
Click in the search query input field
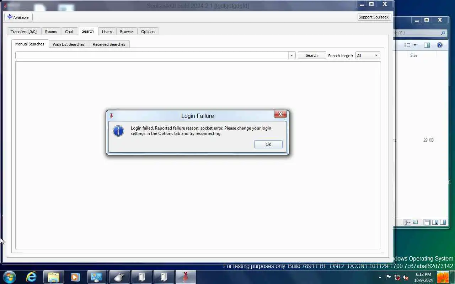(152, 55)
